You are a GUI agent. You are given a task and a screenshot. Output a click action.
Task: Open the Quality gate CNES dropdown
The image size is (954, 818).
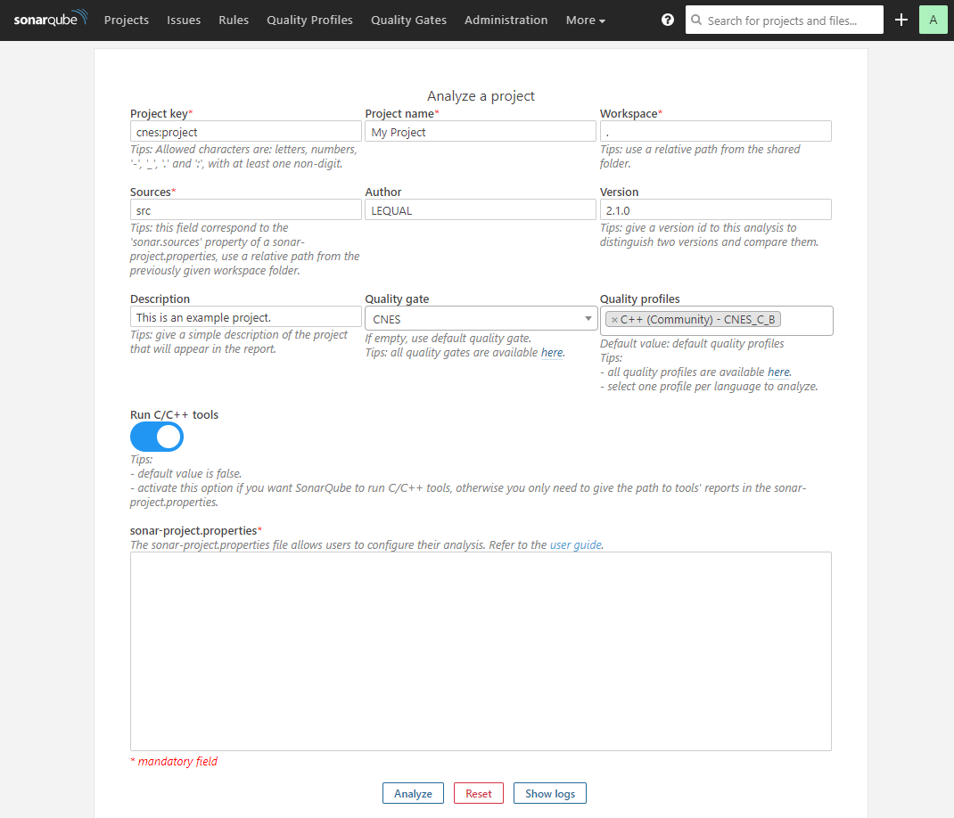(481, 319)
